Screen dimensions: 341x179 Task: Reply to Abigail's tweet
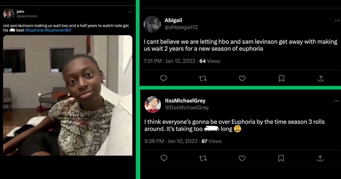coord(163,78)
